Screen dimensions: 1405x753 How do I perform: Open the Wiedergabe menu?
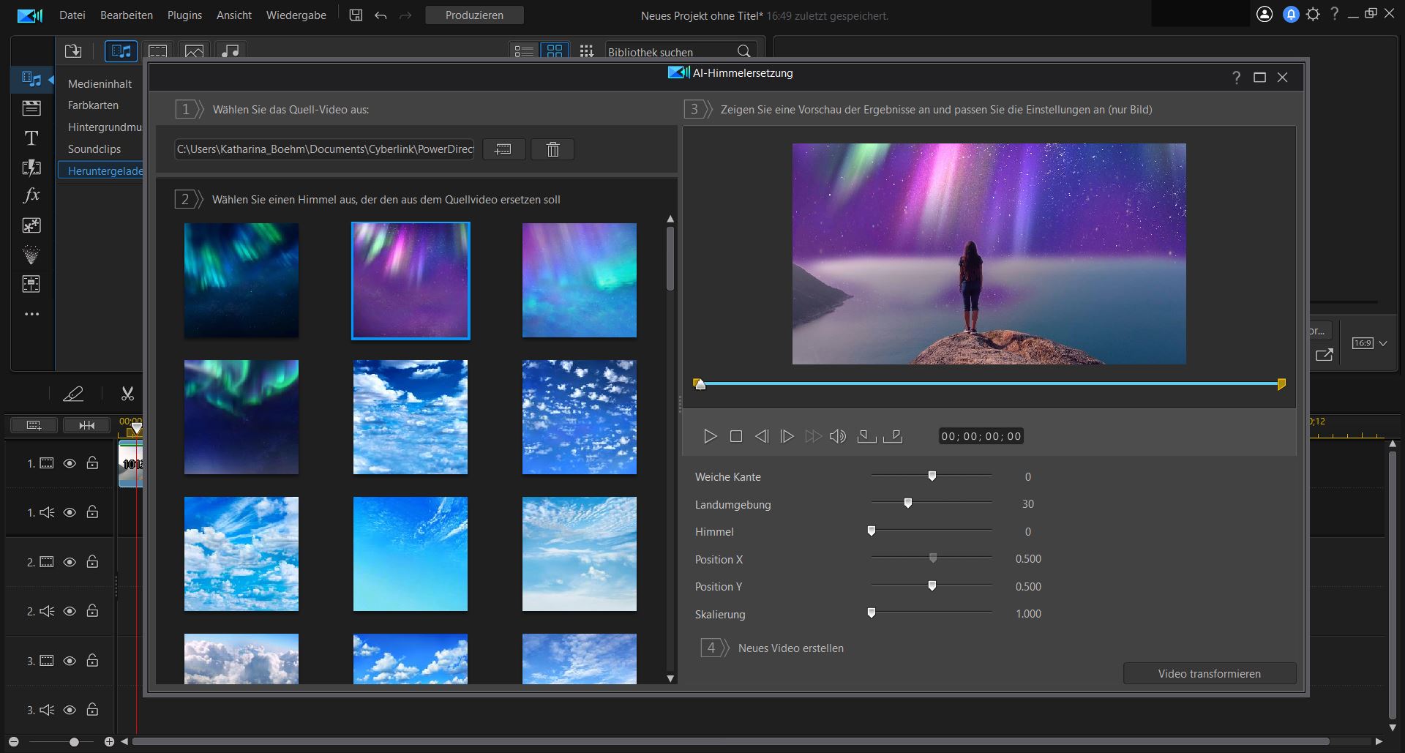point(296,15)
